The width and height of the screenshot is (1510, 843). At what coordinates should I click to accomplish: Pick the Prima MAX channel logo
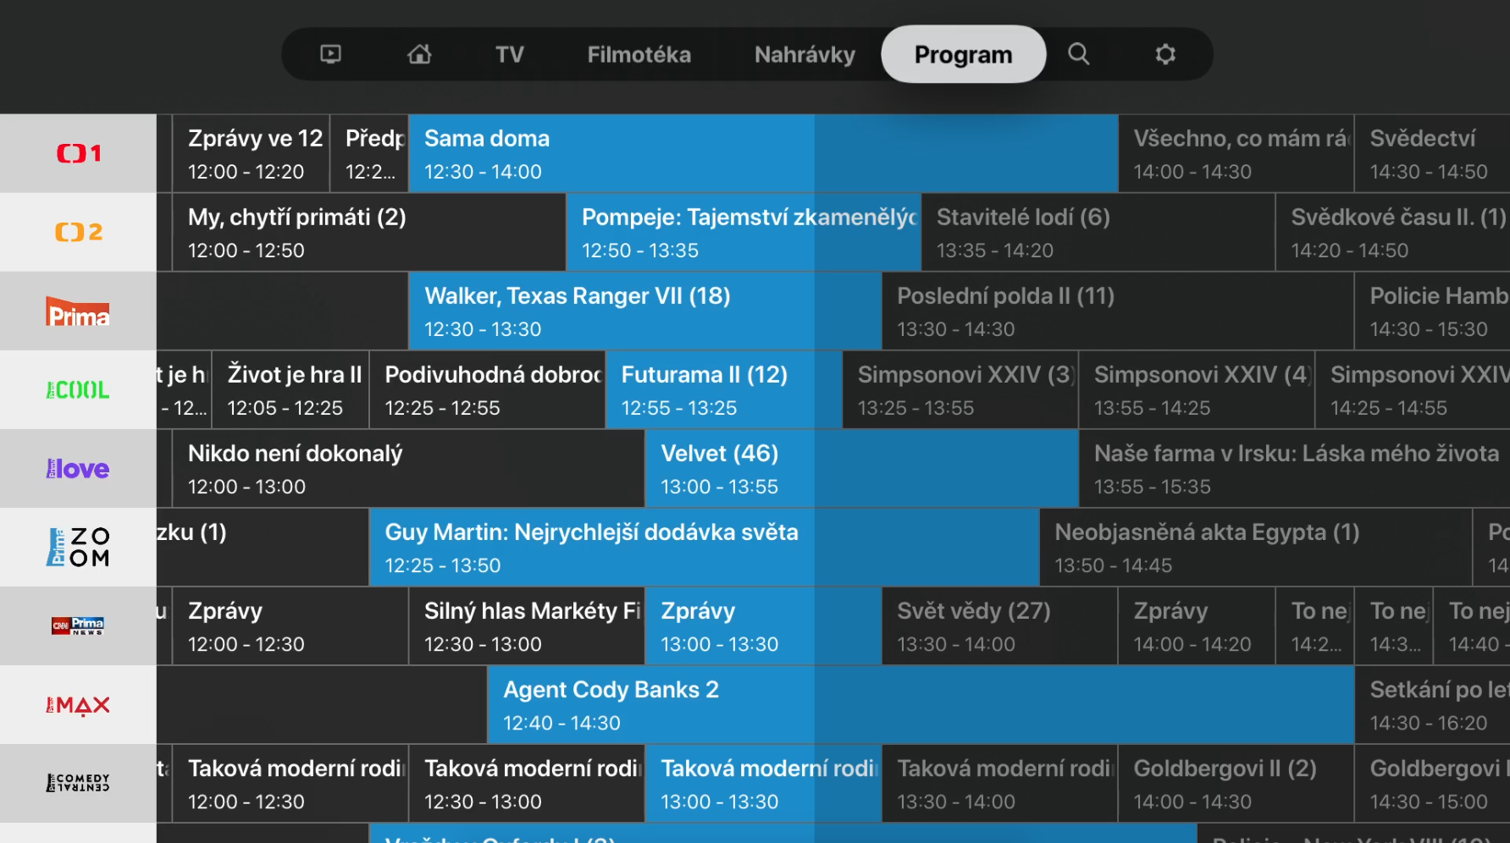pos(78,704)
